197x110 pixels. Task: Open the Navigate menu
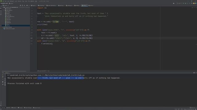tap(12, 1)
